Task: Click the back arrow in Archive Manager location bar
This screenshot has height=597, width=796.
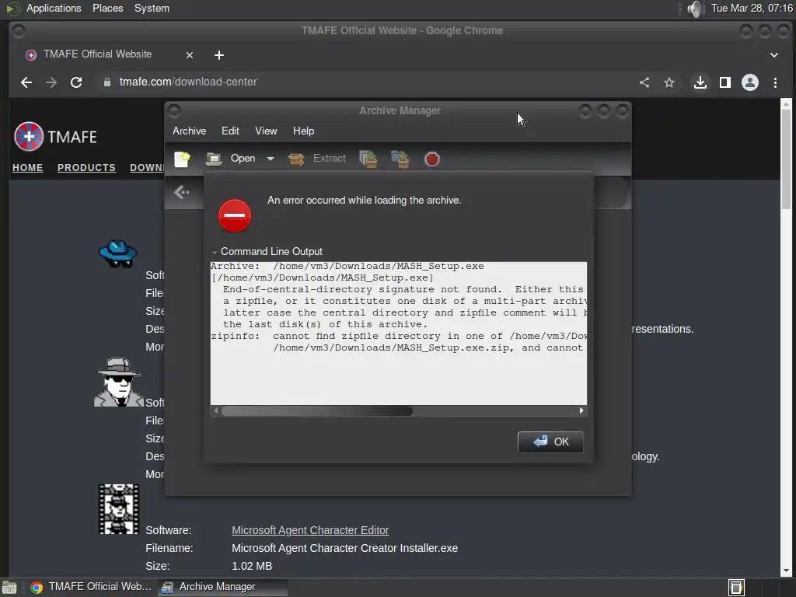Action: [181, 193]
